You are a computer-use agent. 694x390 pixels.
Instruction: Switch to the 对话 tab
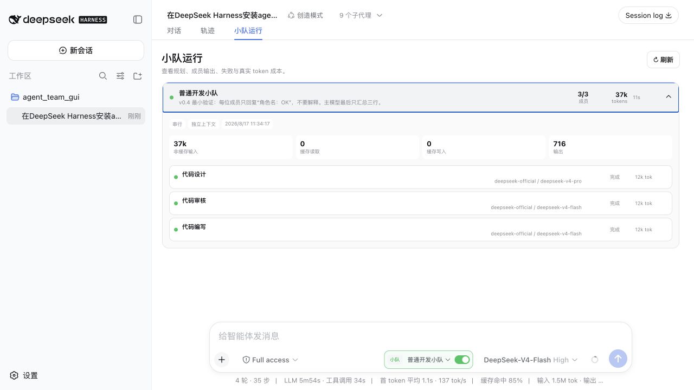coord(174,30)
